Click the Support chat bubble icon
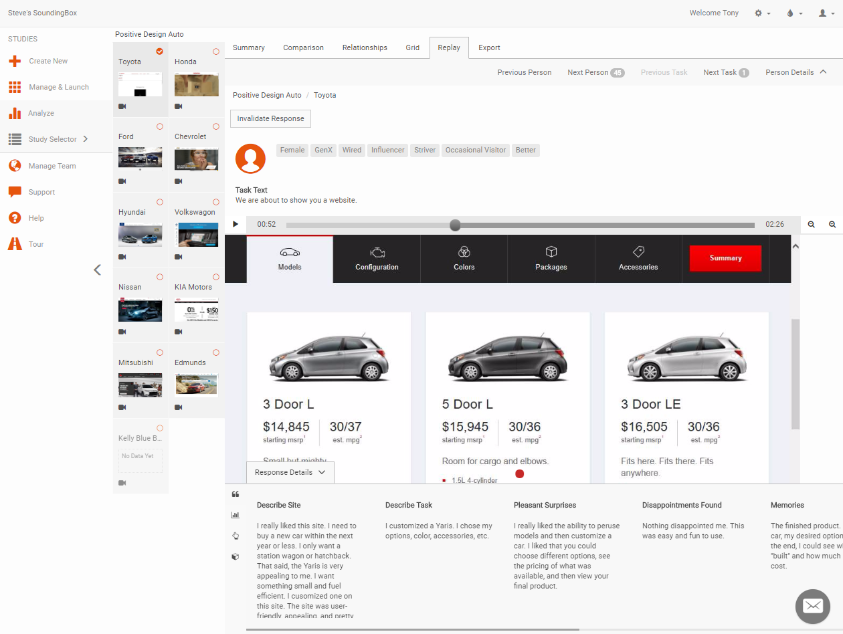The width and height of the screenshot is (843, 634). (x=15, y=192)
